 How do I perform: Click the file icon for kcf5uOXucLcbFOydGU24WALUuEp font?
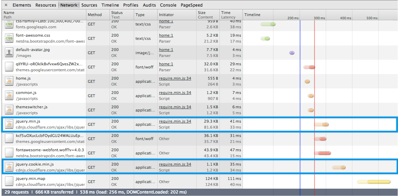(9, 138)
